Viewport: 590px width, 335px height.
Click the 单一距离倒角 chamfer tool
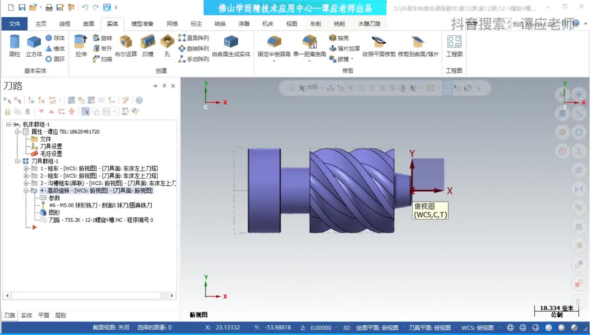309,46
